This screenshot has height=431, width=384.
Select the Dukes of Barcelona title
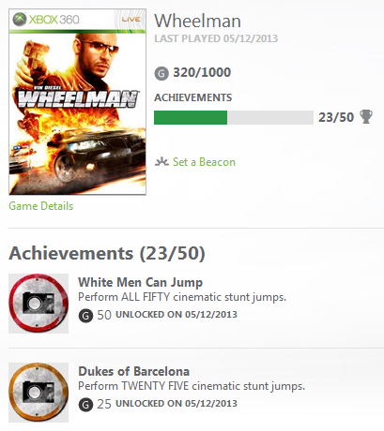coord(134,371)
